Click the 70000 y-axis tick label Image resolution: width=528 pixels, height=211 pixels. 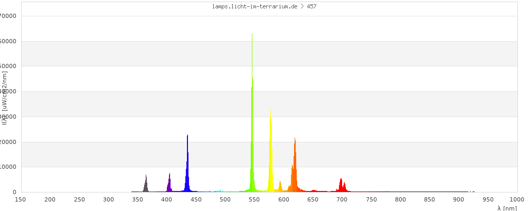click(10, 16)
